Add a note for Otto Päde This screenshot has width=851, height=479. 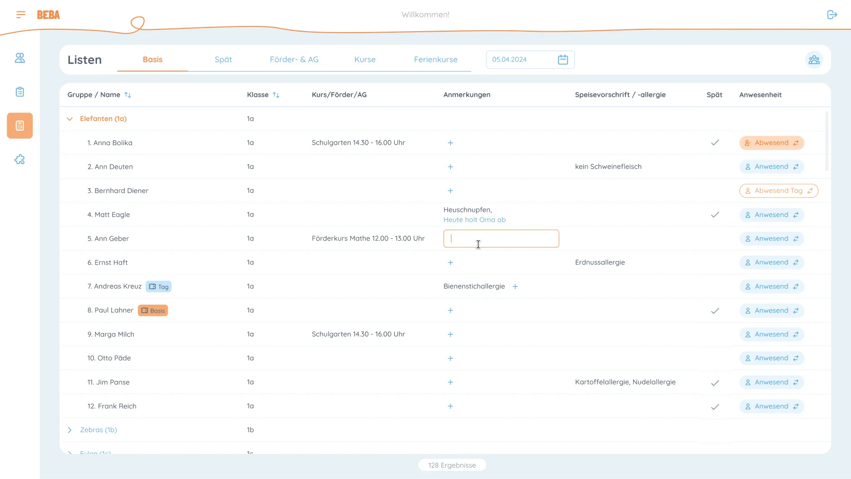(451, 358)
